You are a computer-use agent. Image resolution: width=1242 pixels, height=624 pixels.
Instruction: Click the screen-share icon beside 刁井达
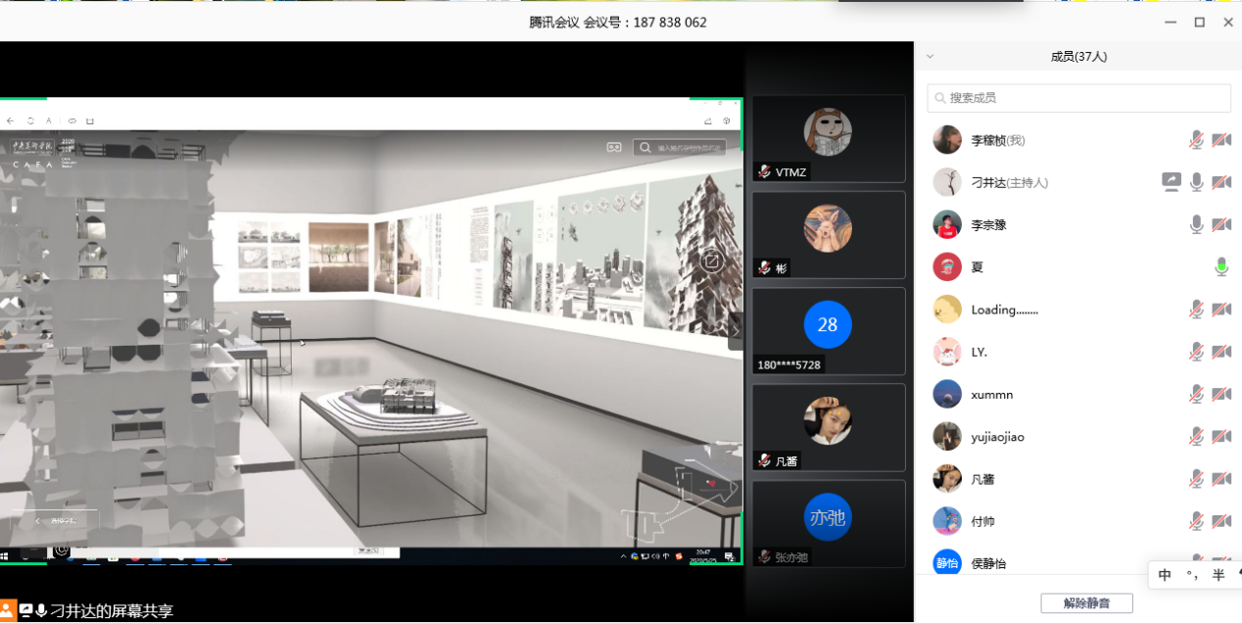pyautogui.click(x=1171, y=182)
